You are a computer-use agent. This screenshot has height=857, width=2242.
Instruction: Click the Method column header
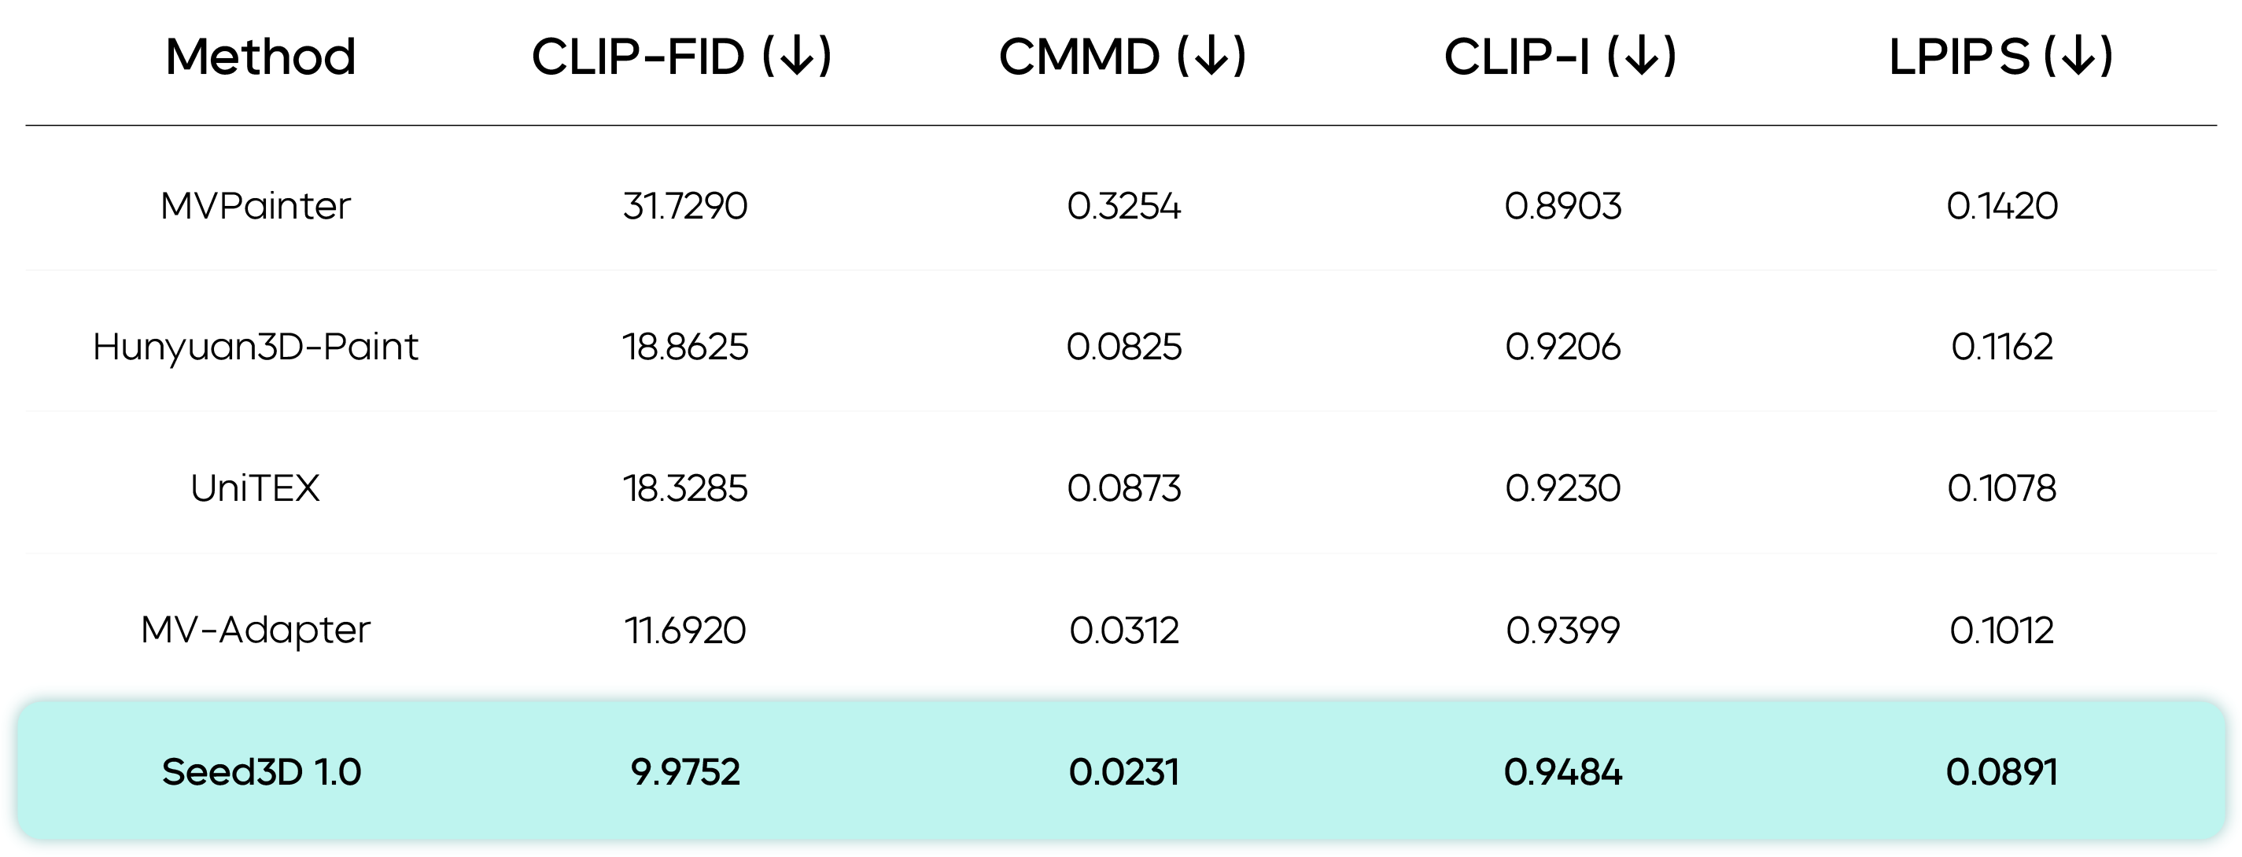(260, 57)
